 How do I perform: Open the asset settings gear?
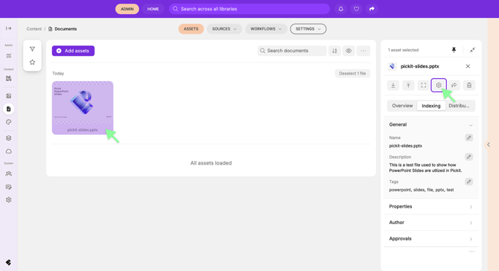point(439,85)
